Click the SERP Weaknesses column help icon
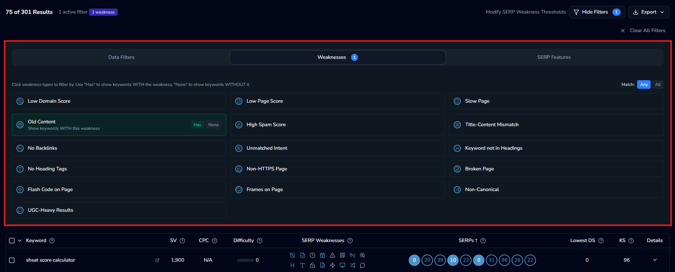Viewport: 675px width, 272px height. click(x=350, y=241)
